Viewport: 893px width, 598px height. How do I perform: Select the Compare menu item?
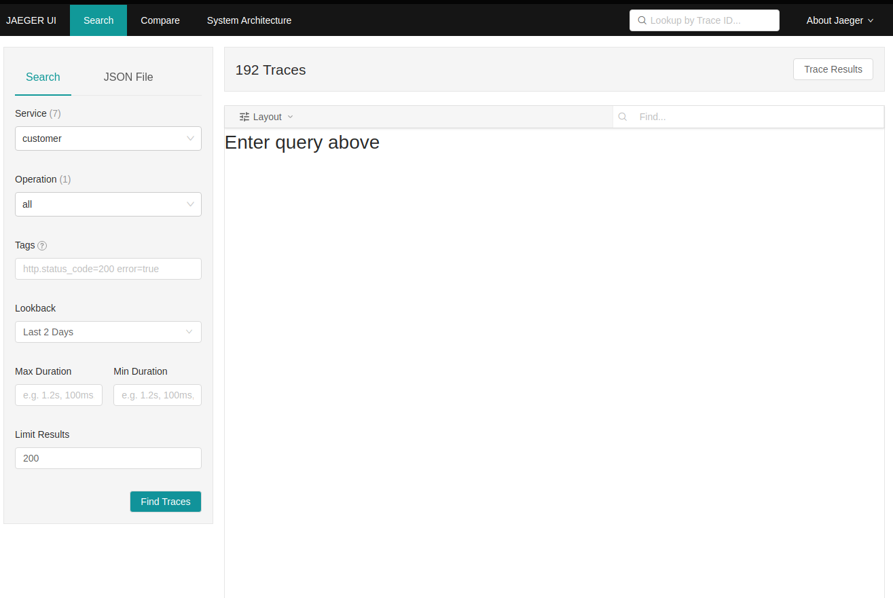160,20
